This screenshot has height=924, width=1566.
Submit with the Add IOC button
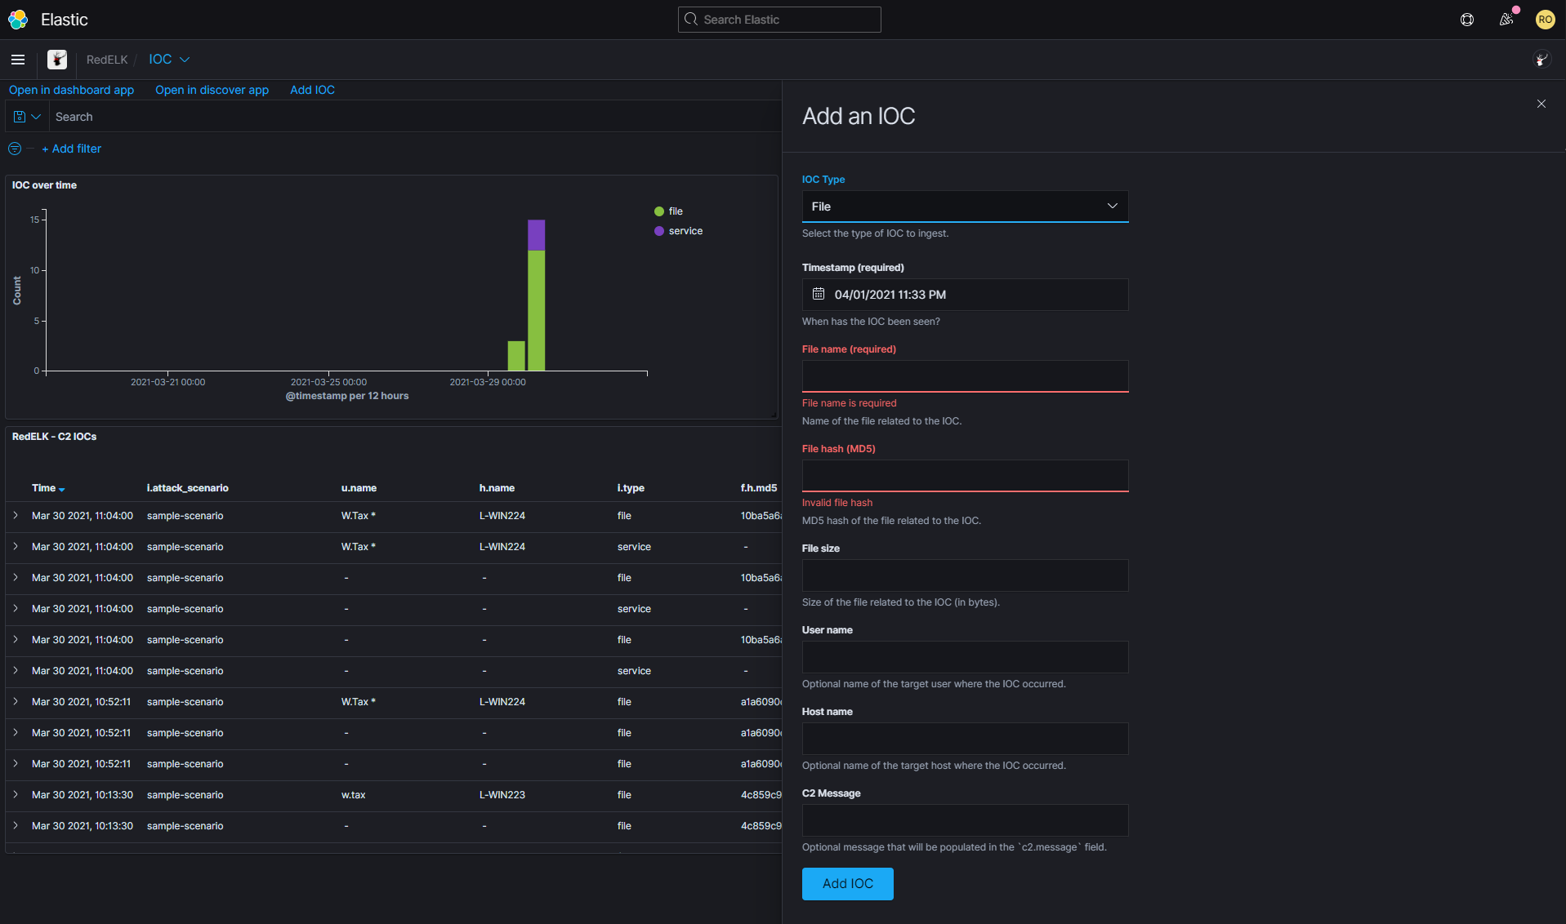[847, 884]
